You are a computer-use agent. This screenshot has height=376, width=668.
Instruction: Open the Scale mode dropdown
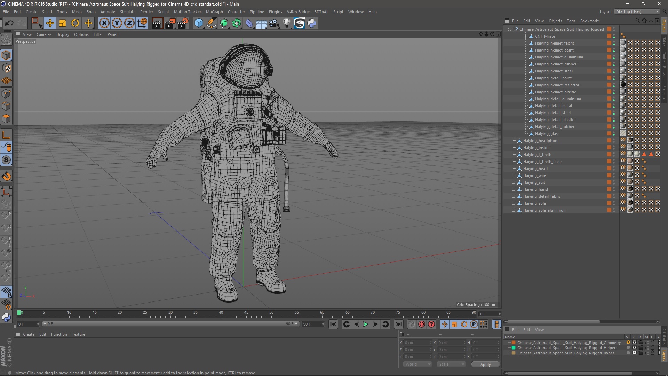coord(451,364)
